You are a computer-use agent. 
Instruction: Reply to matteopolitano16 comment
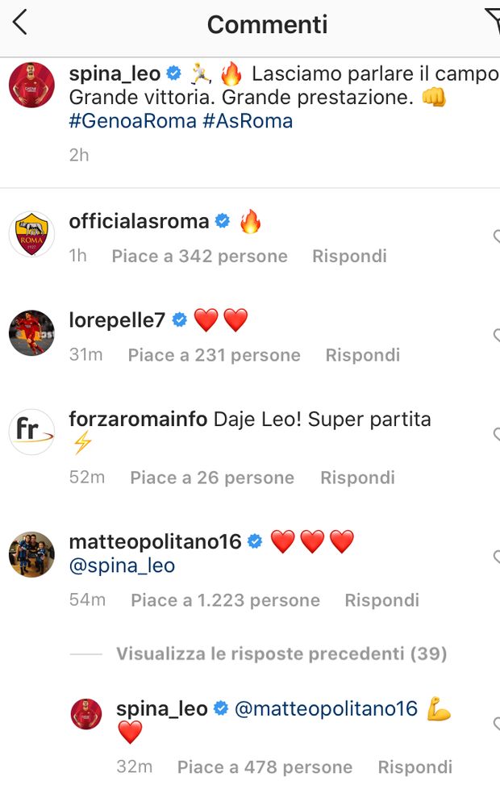pos(381,600)
